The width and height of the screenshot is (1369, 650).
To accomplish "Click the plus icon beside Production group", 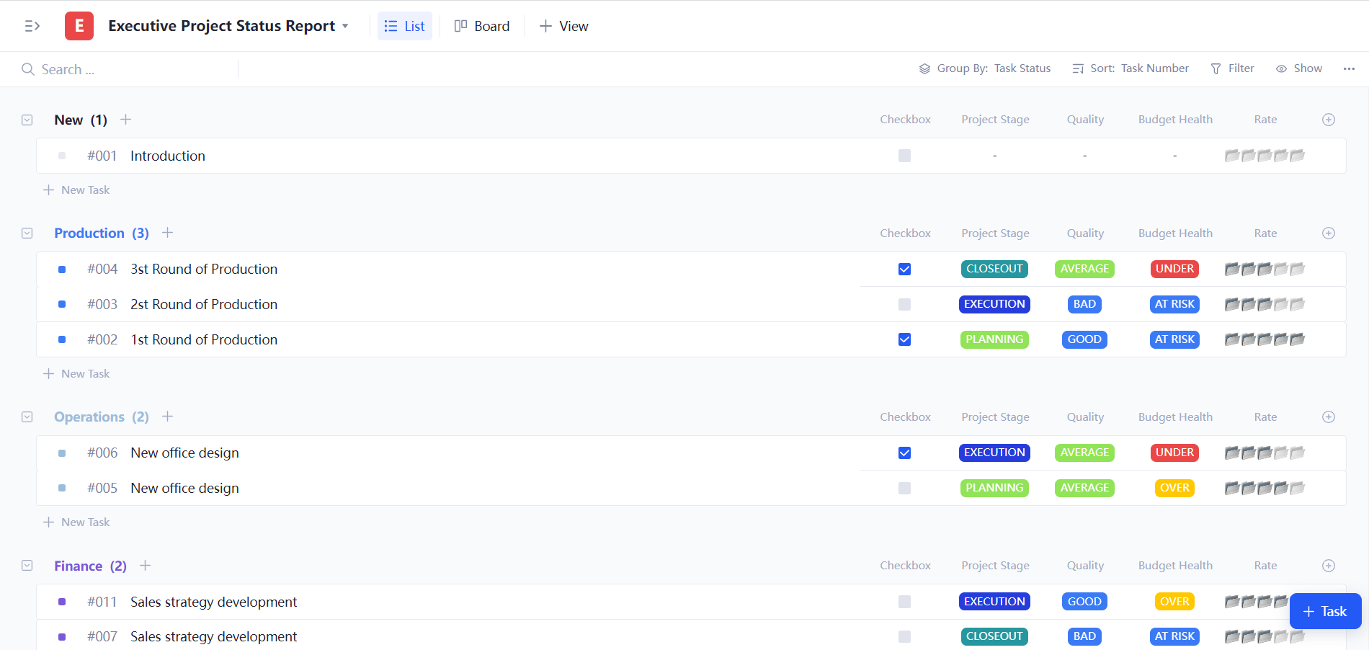I will pyautogui.click(x=167, y=233).
